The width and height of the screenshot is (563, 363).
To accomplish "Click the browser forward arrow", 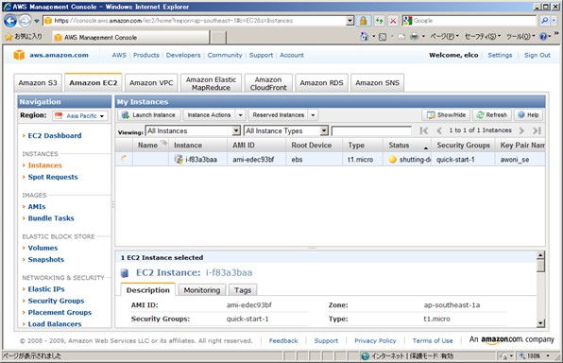I will click(x=25, y=21).
